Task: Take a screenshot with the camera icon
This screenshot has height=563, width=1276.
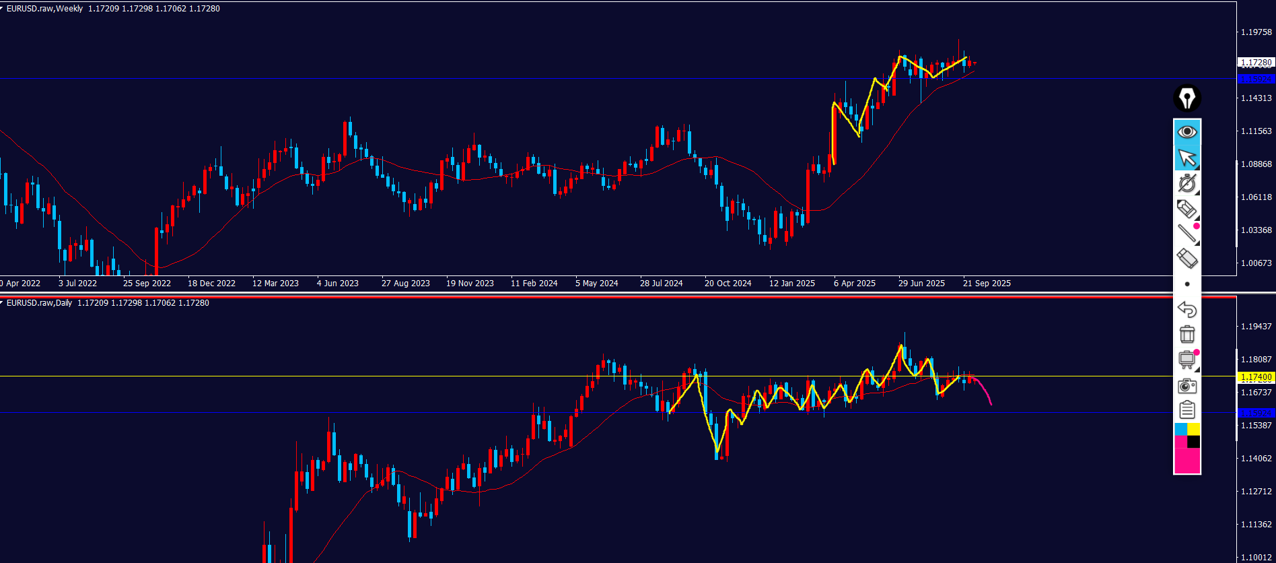Action: pos(1187,385)
